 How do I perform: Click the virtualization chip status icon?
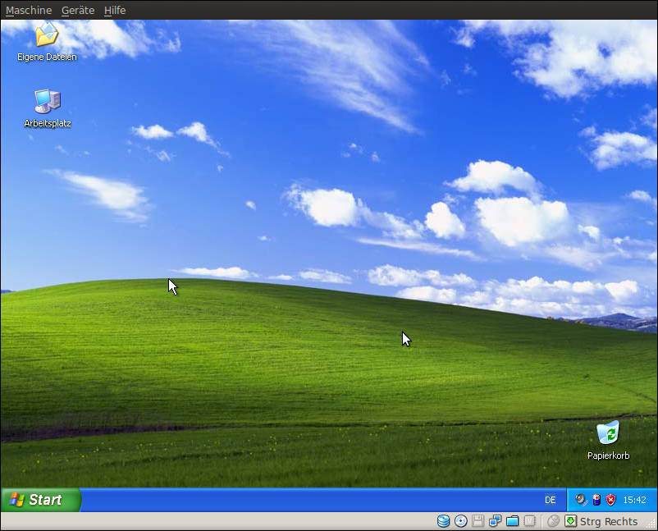[x=530, y=521]
